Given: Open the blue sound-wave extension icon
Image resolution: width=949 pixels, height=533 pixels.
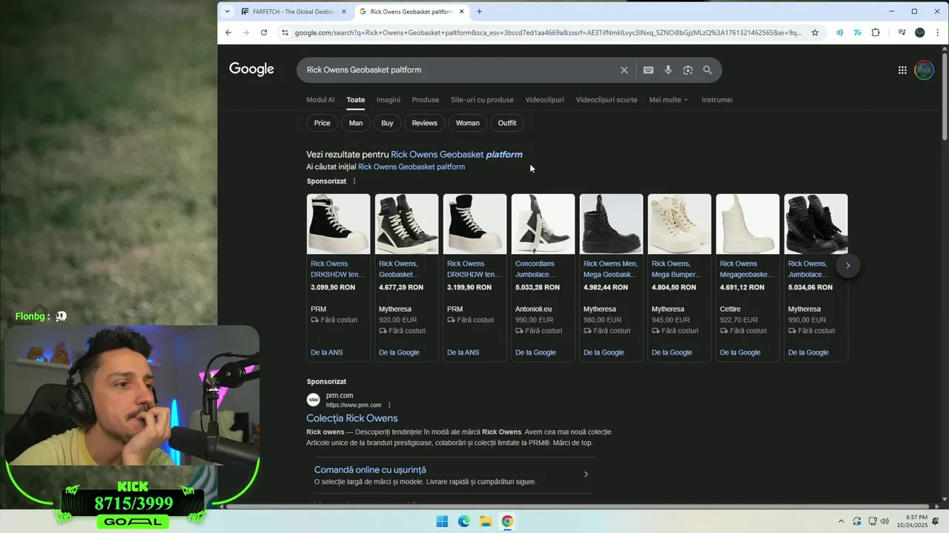Looking at the screenshot, I should point(839,33).
